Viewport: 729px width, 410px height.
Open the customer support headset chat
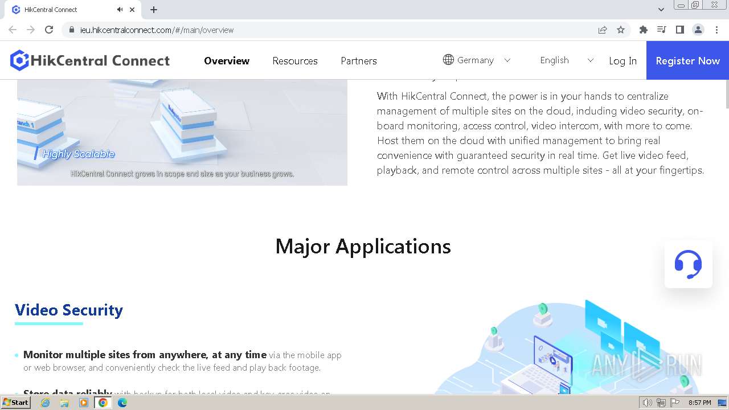pyautogui.click(x=688, y=264)
